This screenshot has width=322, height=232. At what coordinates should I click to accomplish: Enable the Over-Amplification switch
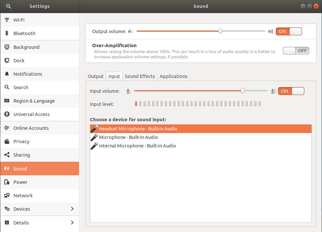(296, 51)
